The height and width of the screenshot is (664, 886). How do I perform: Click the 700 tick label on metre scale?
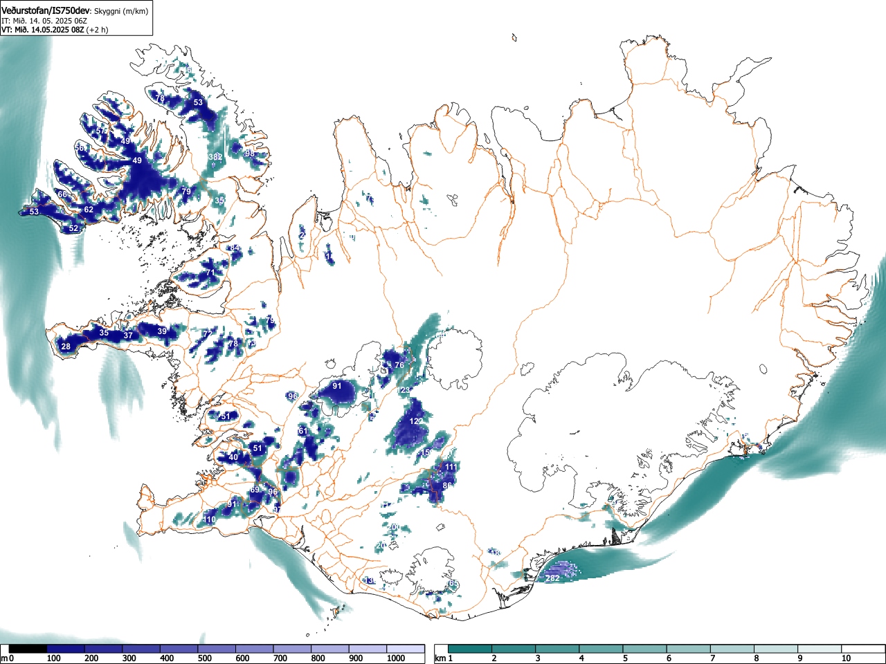(x=280, y=658)
